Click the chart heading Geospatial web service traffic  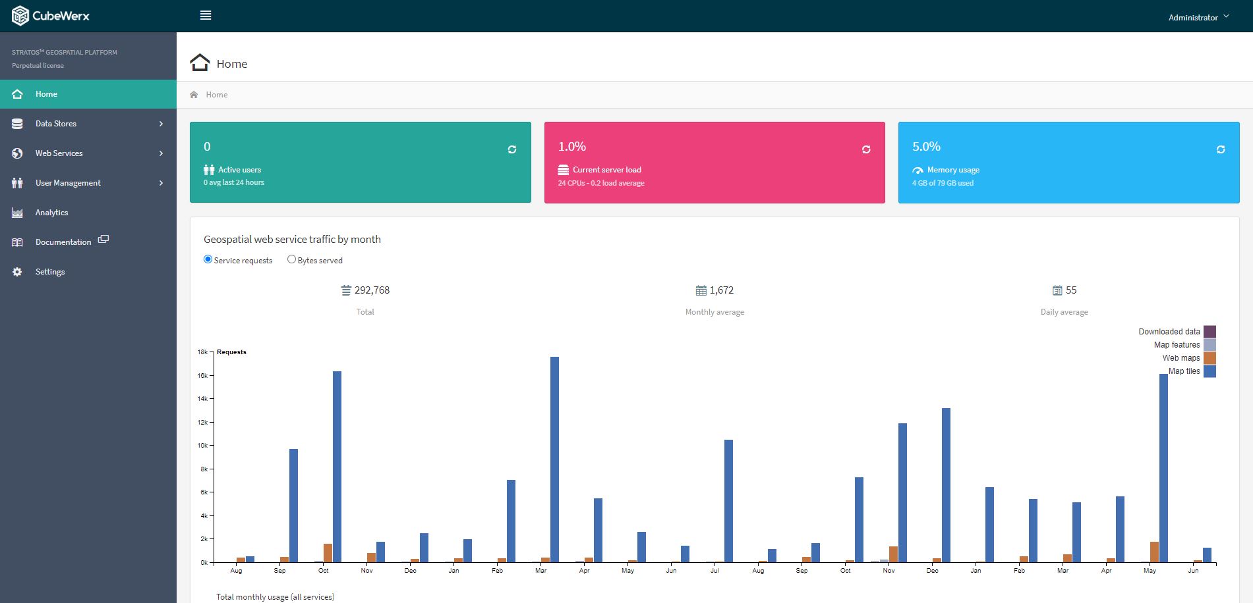click(x=292, y=240)
